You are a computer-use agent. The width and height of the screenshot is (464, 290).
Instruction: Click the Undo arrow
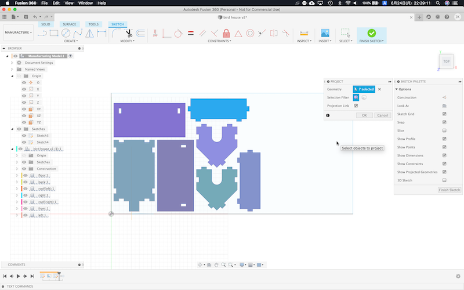[35, 17]
